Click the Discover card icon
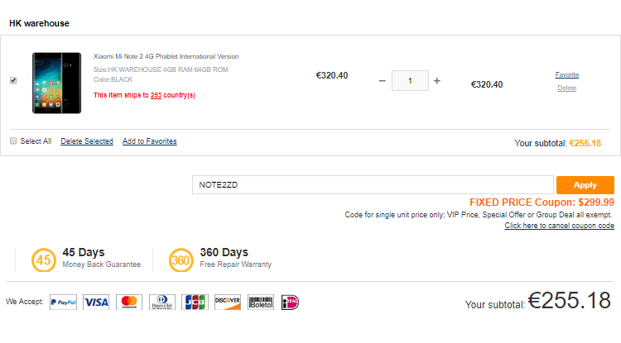This screenshot has width=621, height=343. 228,303
